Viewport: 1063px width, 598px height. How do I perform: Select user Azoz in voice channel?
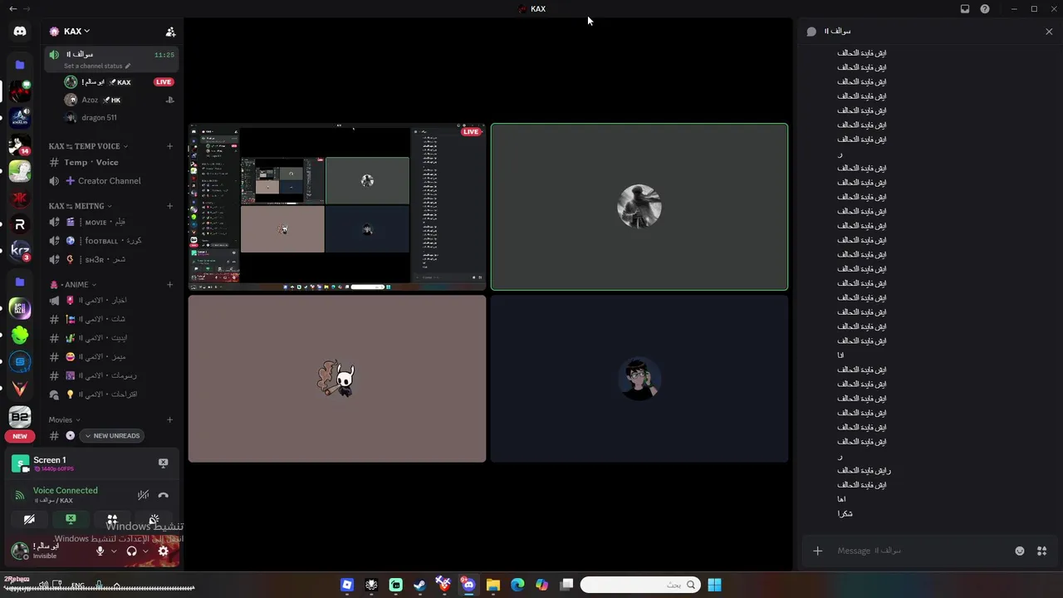(120, 100)
